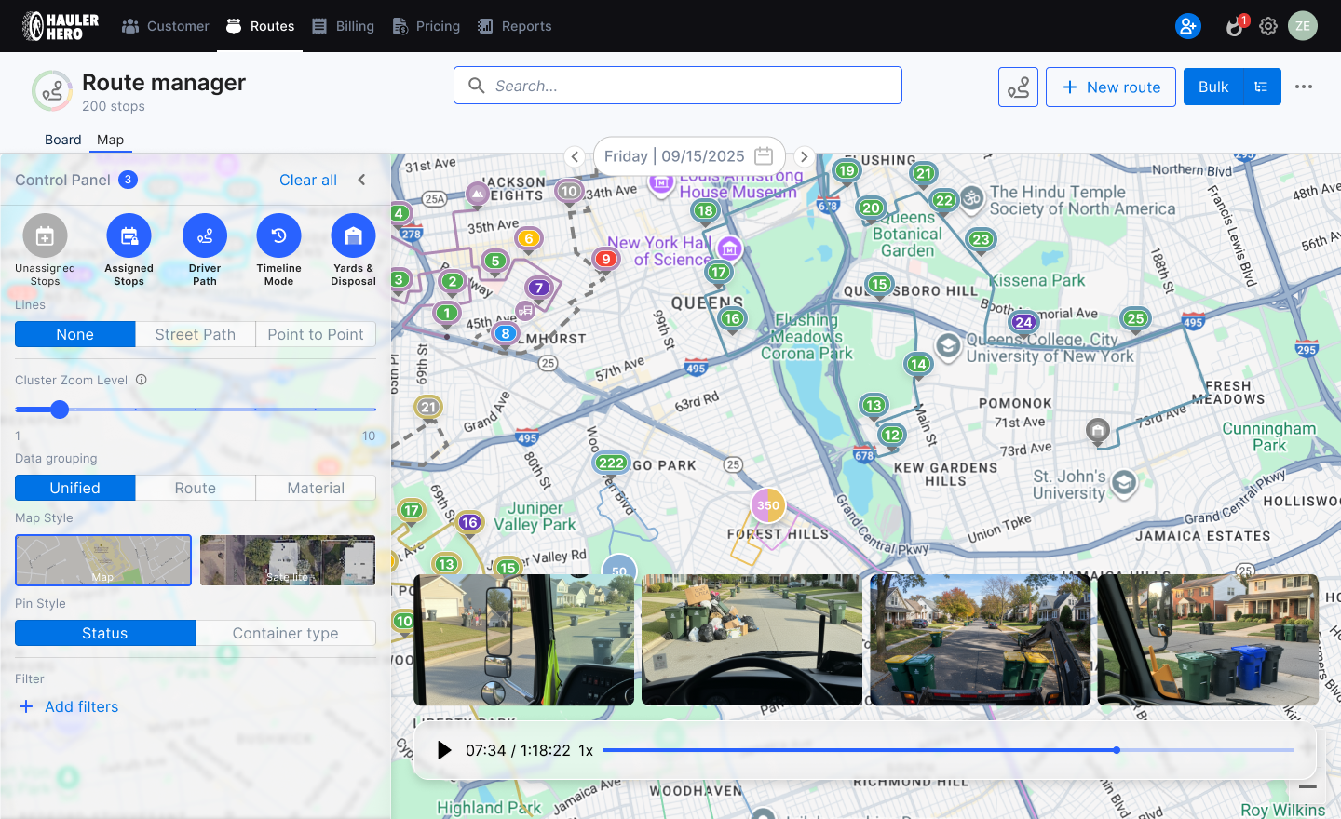The image size is (1341, 819).
Task: Open the Unassigned Stops panel
Action: (x=45, y=236)
